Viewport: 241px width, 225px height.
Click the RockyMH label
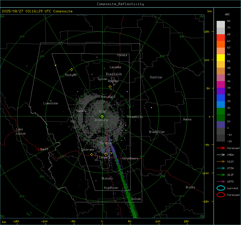[71, 75]
